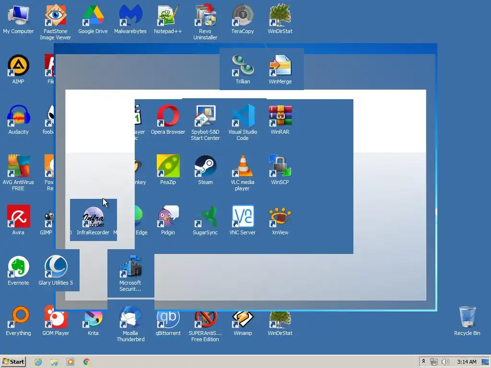Screen dimensions: 491x368
Task: Click the Microsoft Security shortcut icon
Action: [x=130, y=274]
